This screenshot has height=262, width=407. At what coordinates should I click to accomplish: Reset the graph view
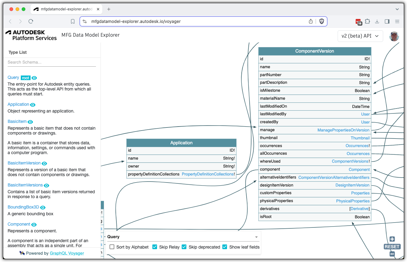tap(392, 246)
